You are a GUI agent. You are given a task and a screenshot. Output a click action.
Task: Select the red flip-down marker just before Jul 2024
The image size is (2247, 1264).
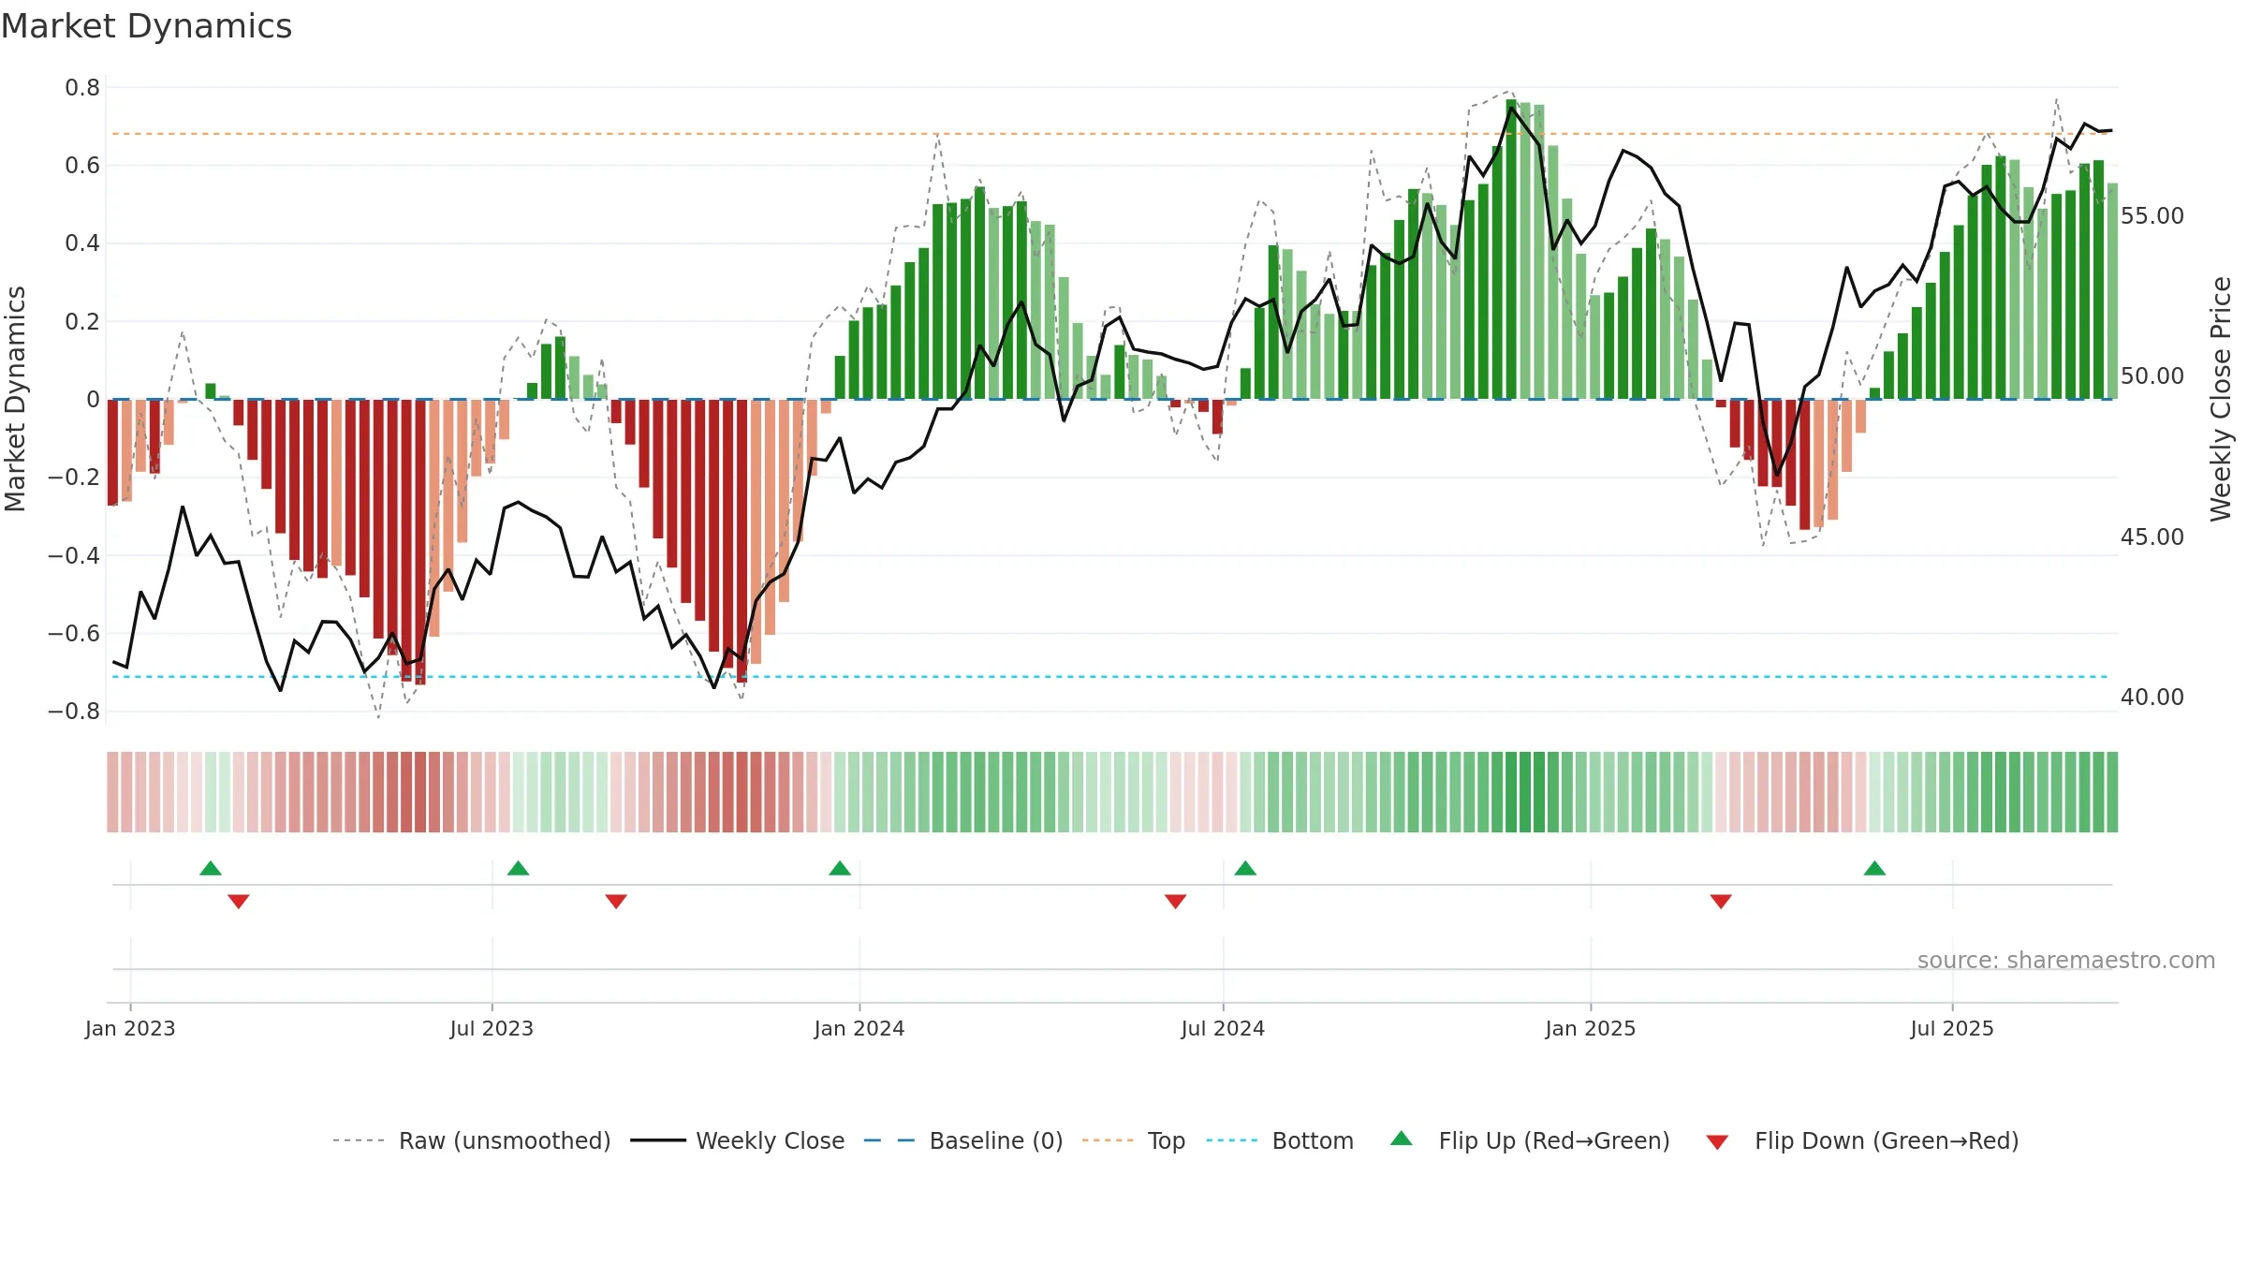[1176, 901]
